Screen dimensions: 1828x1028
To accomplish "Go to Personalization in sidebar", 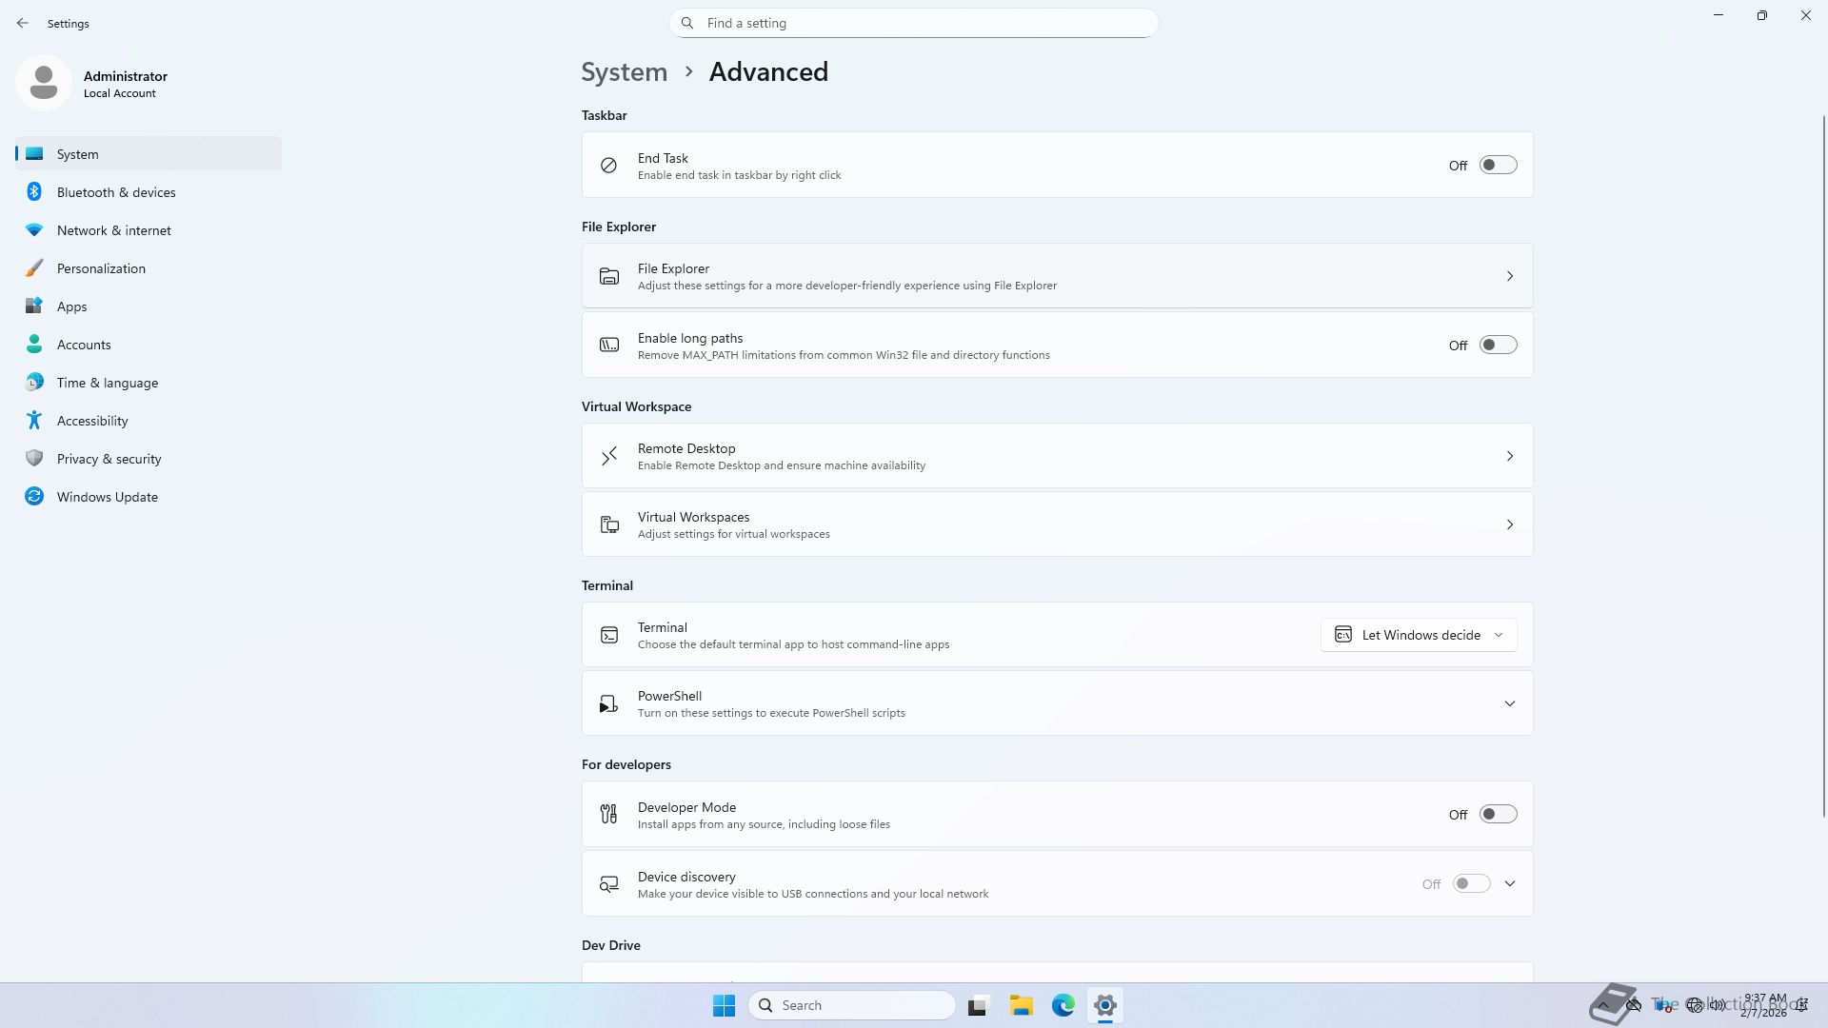I will [101, 268].
